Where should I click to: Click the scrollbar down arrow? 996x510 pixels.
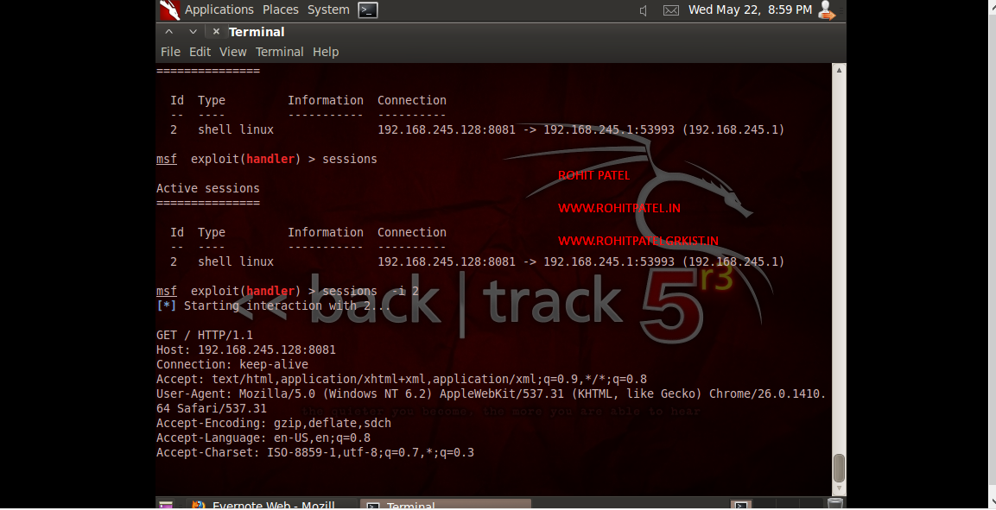point(839,488)
